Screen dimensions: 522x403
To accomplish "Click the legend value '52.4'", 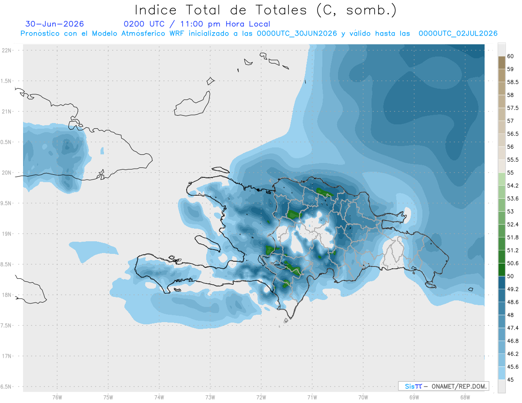I will coord(513,224).
